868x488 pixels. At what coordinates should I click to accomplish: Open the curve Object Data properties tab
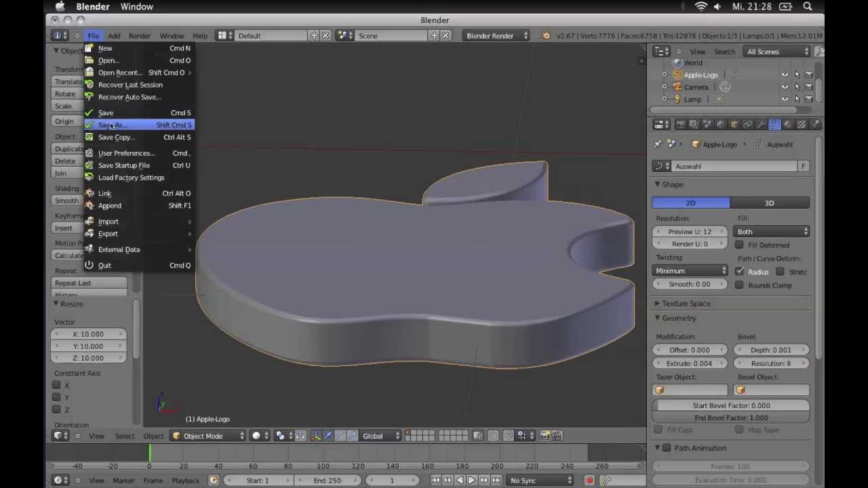pyautogui.click(x=774, y=125)
